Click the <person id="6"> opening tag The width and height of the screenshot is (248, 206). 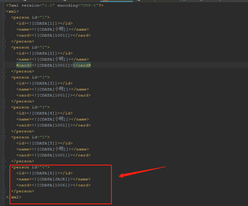click(x=30, y=167)
